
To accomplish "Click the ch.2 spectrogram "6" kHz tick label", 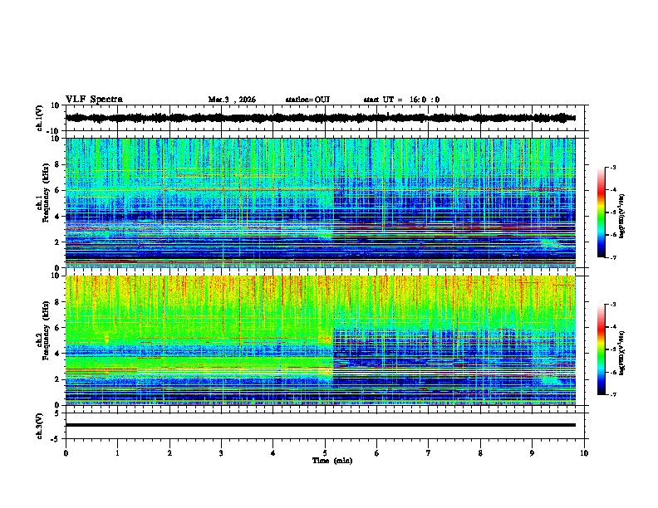I will coord(57,328).
